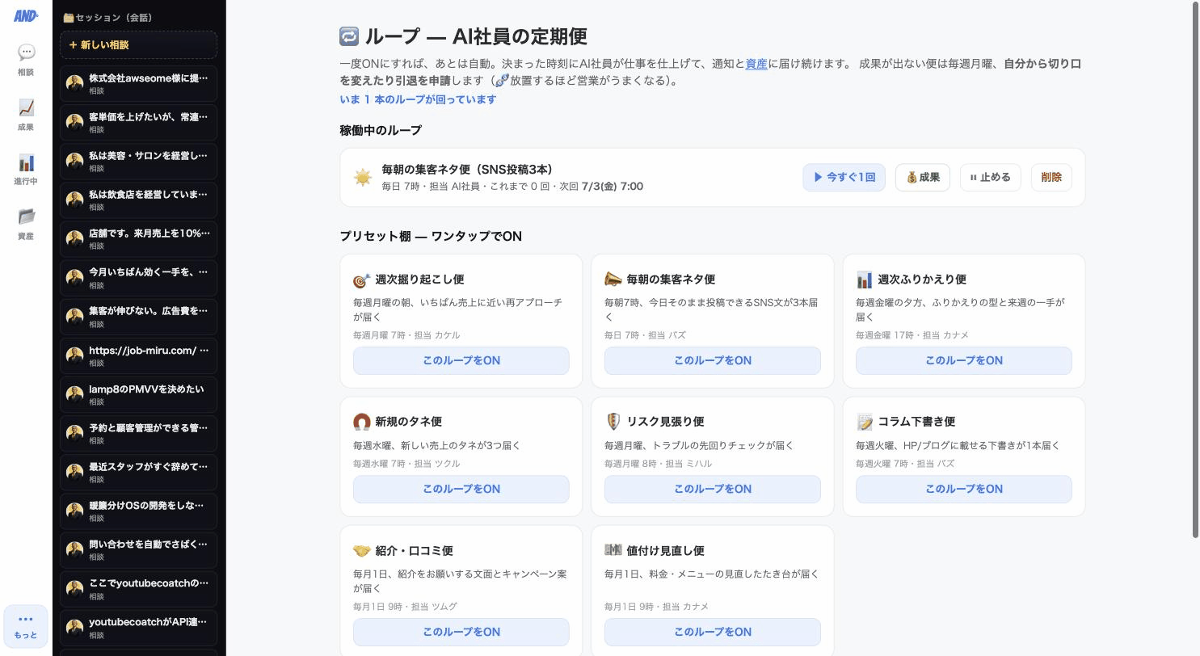The image size is (1200, 656).
Task: Click the folder icon next to セッション（会話）
Action: click(x=69, y=17)
